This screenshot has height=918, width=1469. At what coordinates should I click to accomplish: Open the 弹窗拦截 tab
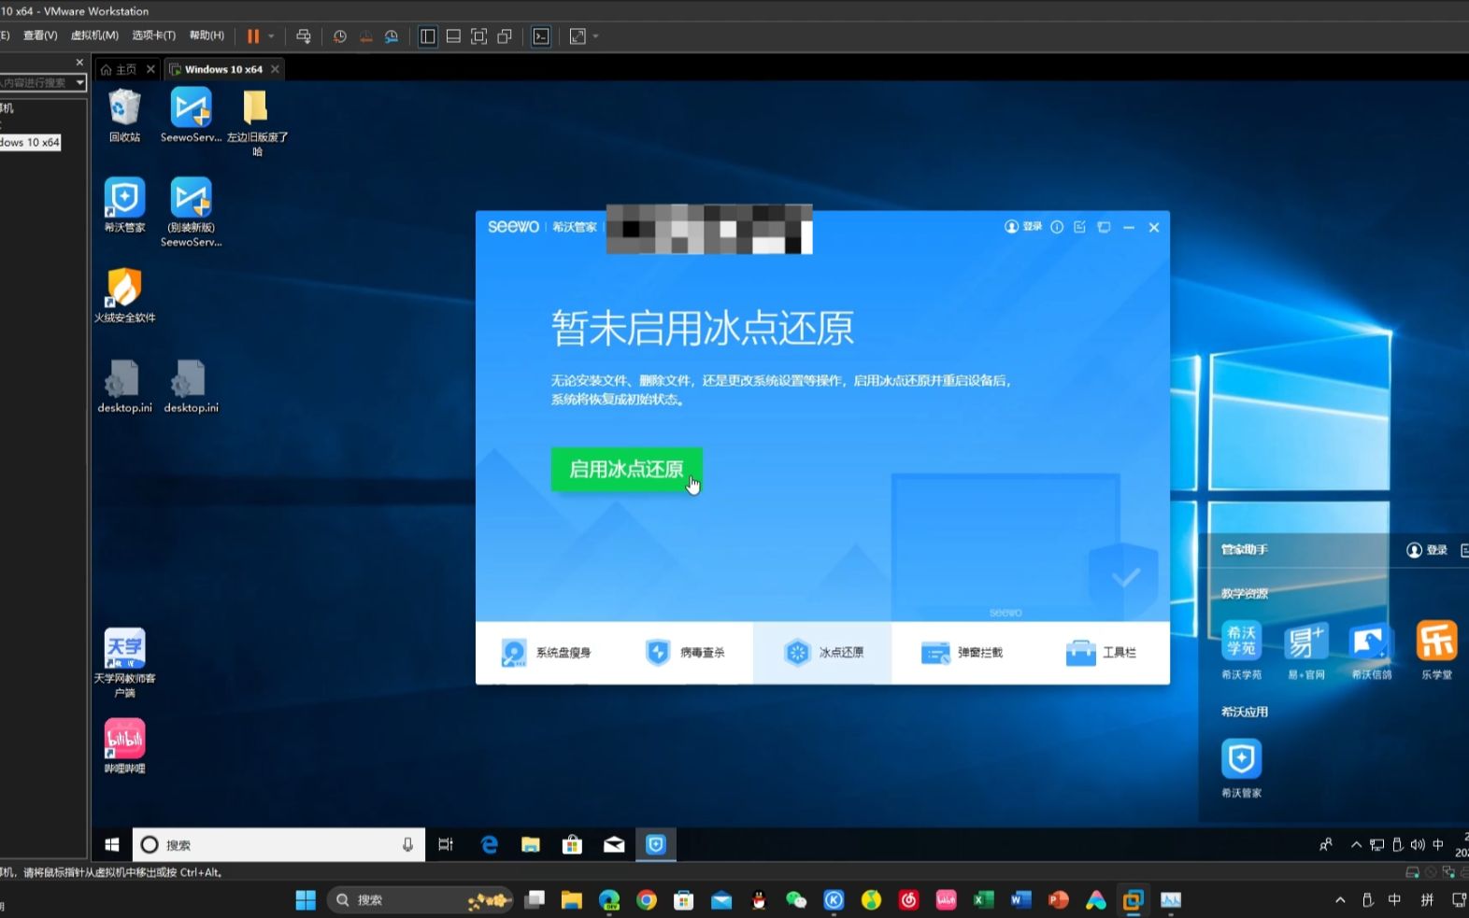[962, 653]
